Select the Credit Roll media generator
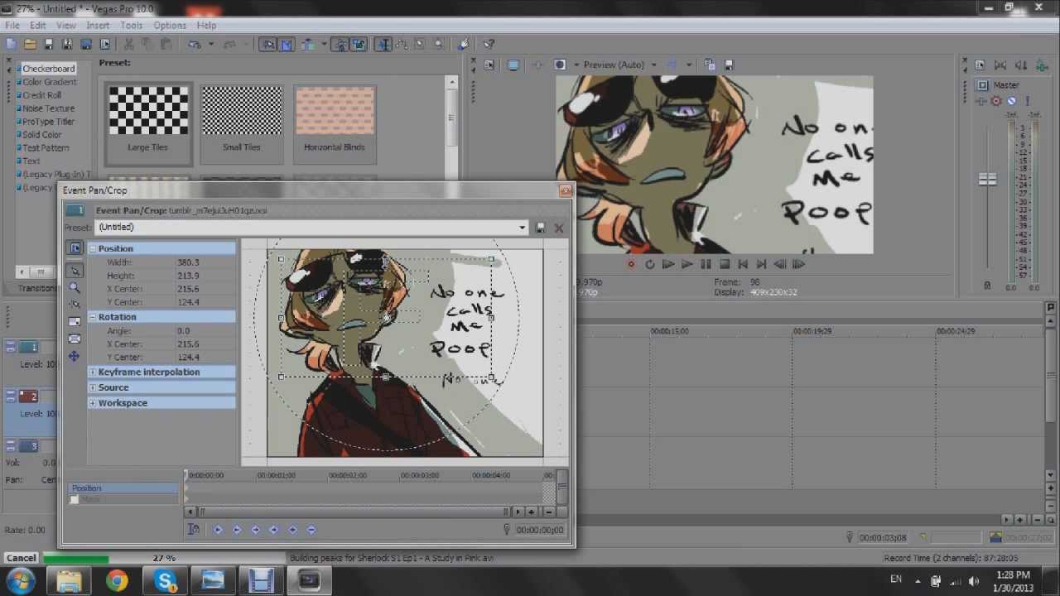Image resolution: width=1060 pixels, height=596 pixels. coord(41,95)
